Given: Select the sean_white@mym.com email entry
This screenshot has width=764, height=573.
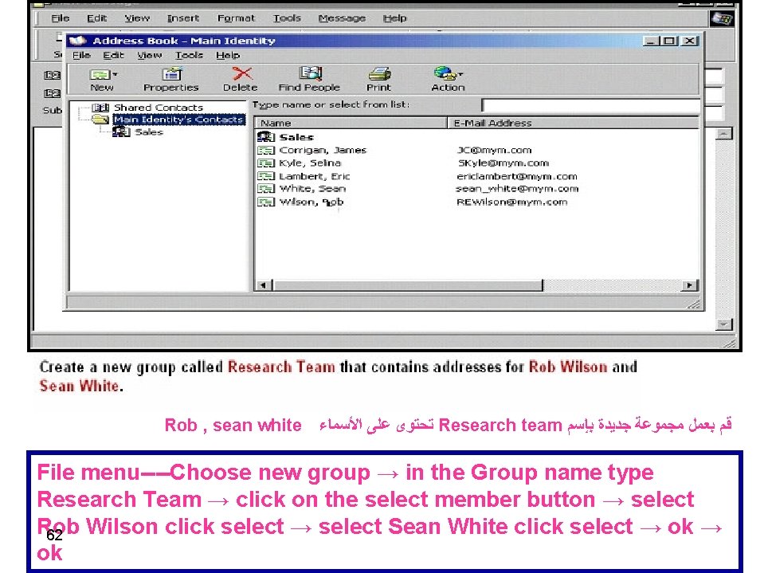Looking at the screenshot, I should tap(517, 189).
